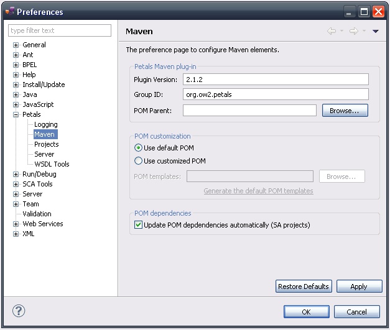This screenshot has width=390, height=330.
Task: Open the preferences page view menu arrow
Action: pos(376,32)
